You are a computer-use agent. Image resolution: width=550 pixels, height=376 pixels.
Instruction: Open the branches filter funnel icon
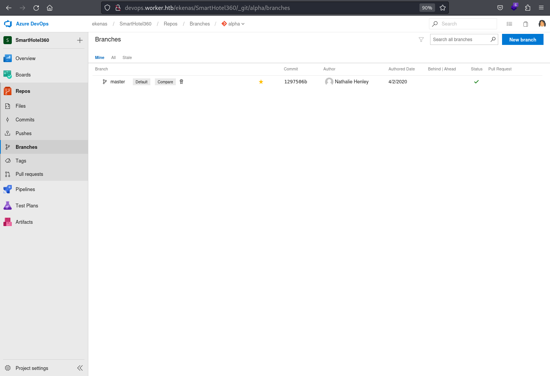(x=421, y=40)
